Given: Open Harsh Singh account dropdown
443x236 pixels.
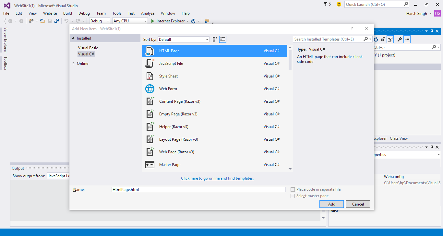Looking at the screenshot, I should tap(431, 14).
